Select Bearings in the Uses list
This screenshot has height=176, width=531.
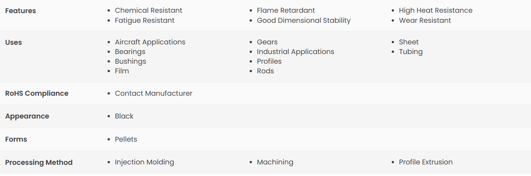tap(130, 52)
